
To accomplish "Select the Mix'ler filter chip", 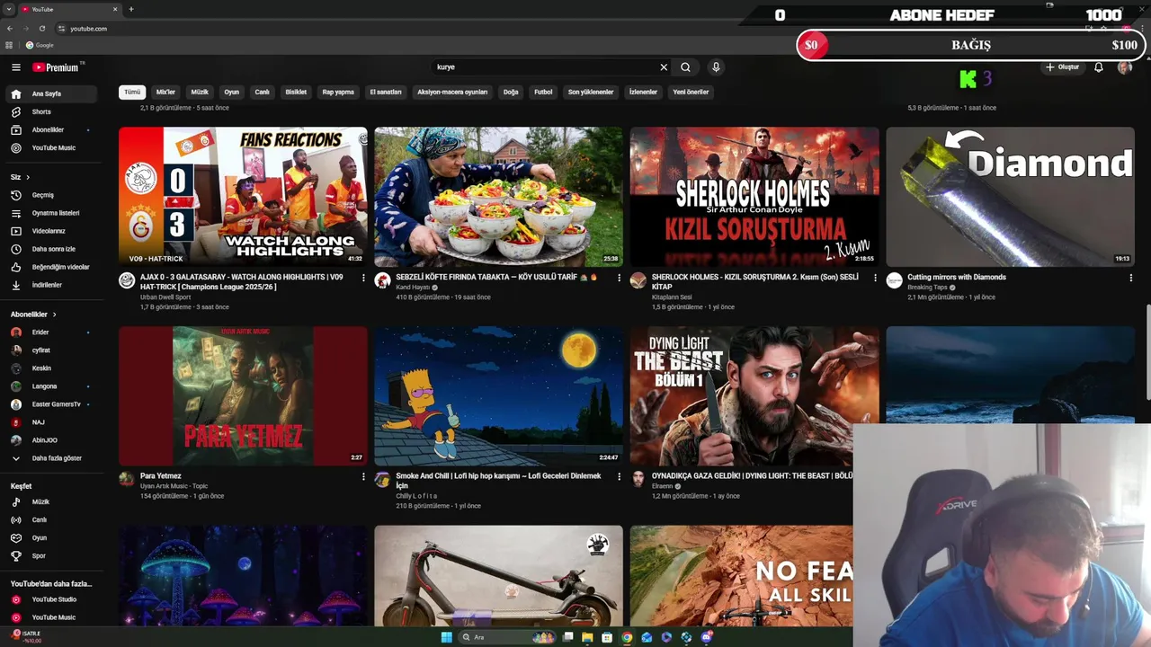I will pos(165,92).
